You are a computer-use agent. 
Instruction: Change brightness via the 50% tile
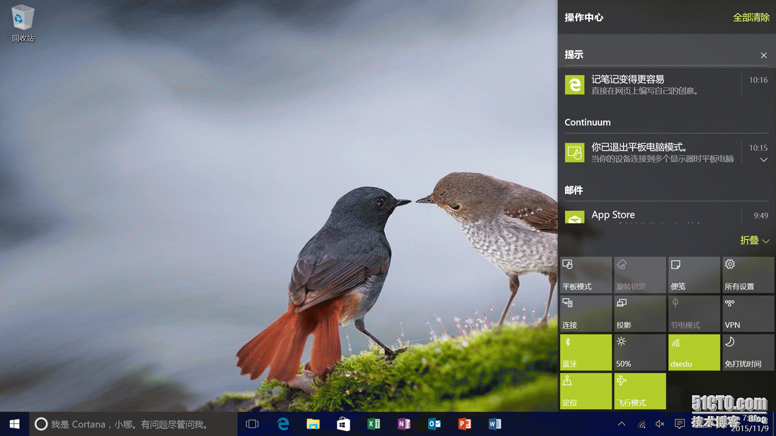pos(640,353)
